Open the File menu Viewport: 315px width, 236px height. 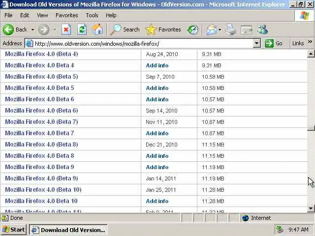(8, 15)
